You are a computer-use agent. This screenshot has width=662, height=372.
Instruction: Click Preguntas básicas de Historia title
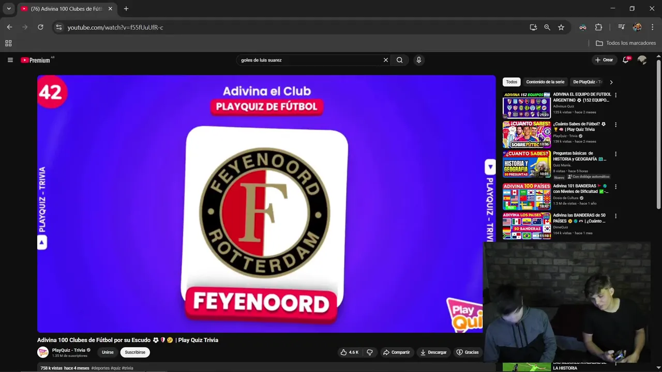click(579, 156)
